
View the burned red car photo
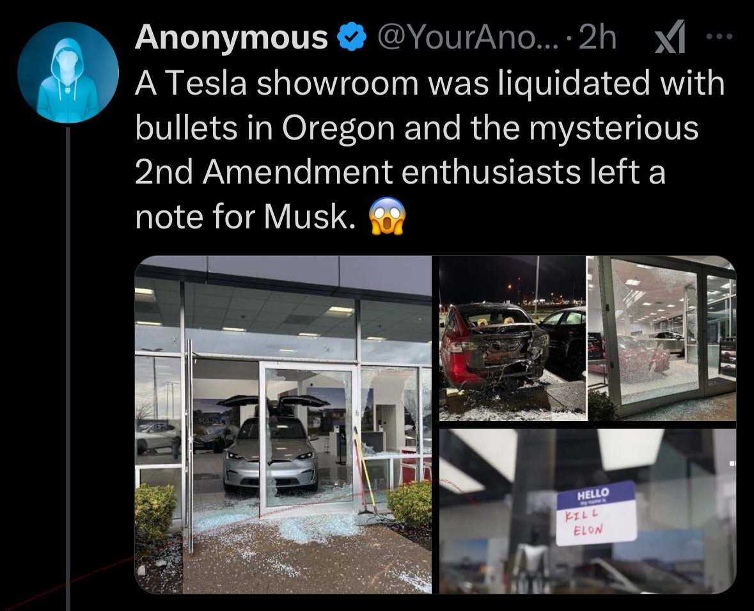pyautogui.click(x=513, y=338)
